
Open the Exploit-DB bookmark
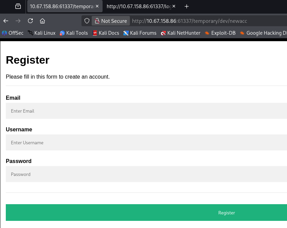click(x=220, y=33)
